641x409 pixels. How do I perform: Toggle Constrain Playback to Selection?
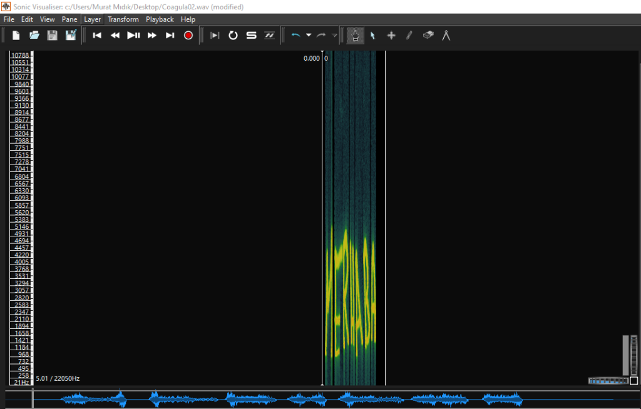click(215, 36)
